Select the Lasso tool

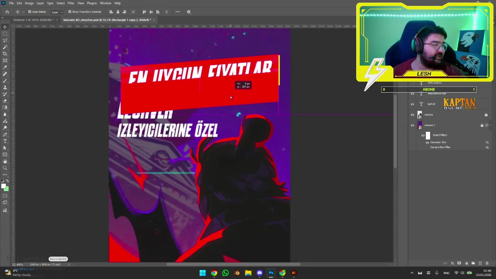[5, 40]
